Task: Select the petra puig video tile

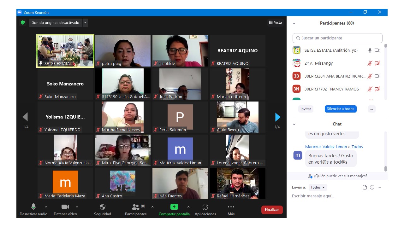Action: pos(123,51)
